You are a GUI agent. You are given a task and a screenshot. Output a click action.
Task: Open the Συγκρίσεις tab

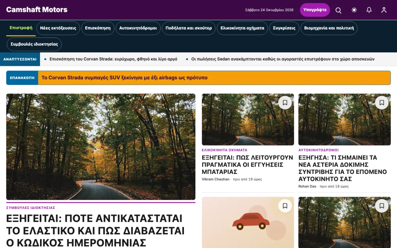click(284, 28)
